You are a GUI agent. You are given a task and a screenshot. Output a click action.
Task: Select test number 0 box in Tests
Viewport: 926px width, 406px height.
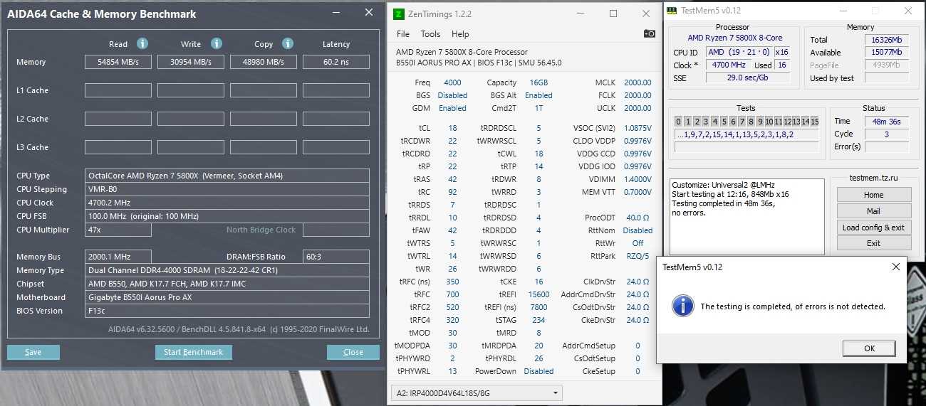point(679,122)
